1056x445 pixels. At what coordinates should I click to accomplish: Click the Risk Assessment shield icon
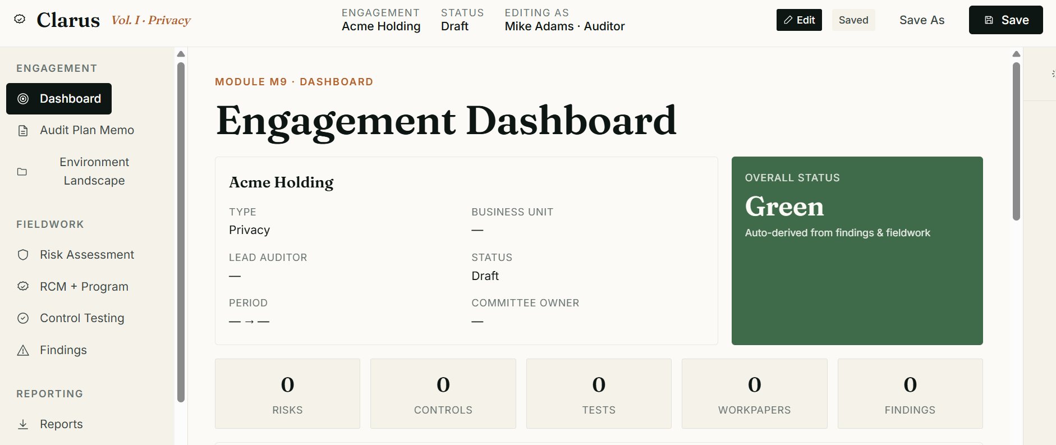click(x=23, y=255)
